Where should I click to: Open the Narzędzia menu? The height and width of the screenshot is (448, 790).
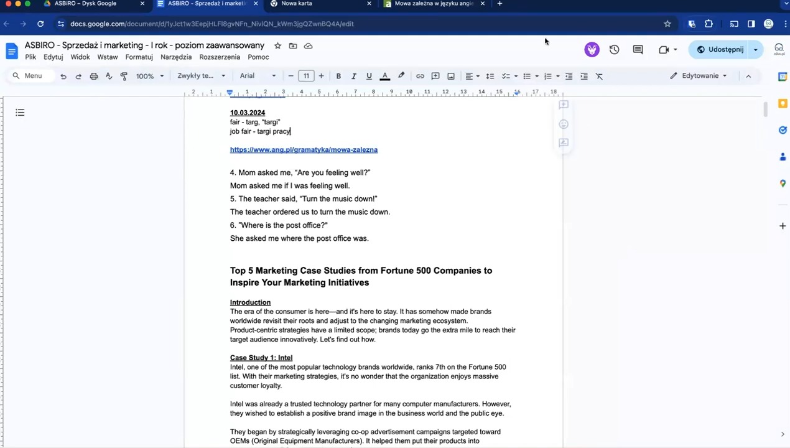point(176,57)
